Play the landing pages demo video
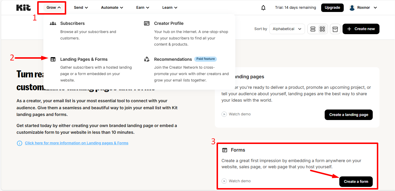The image size is (395, 191). pos(224,114)
